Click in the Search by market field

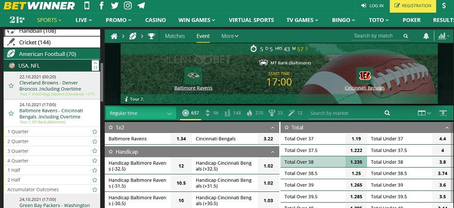pyautogui.click(x=346, y=113)
